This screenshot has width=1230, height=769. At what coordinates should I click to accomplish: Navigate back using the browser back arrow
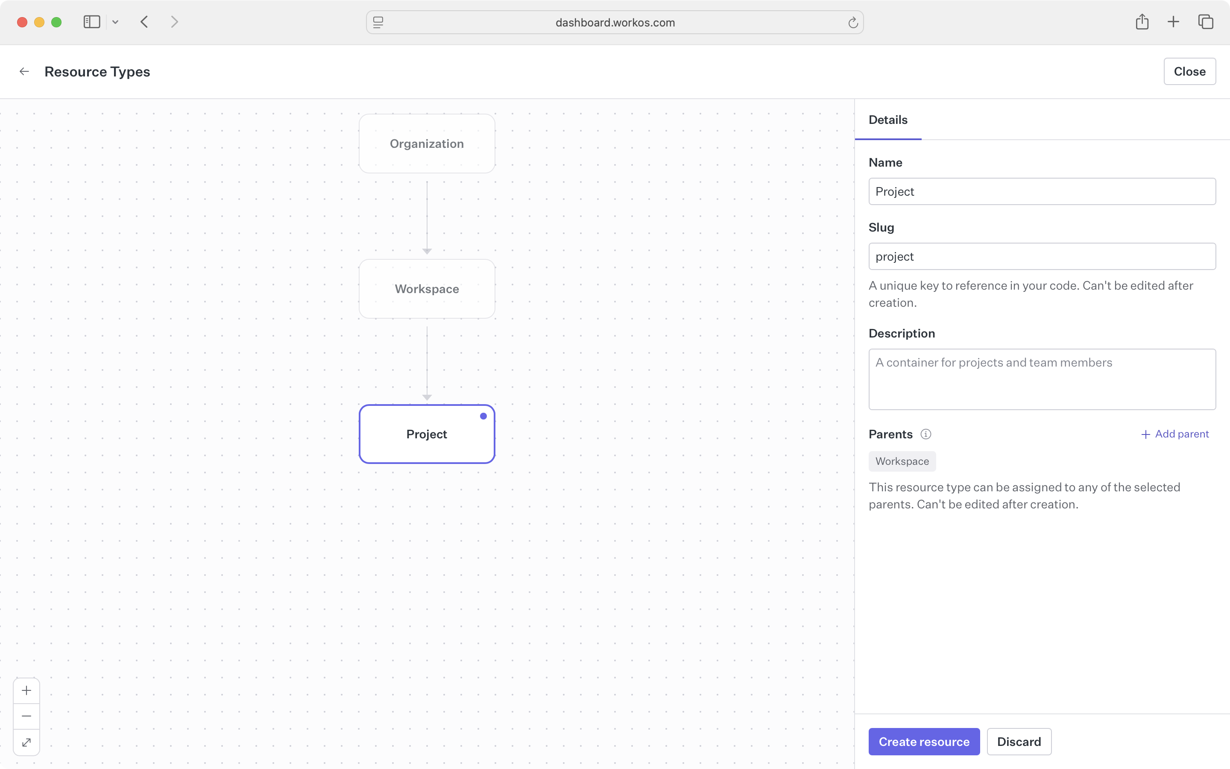coord(144,21)
